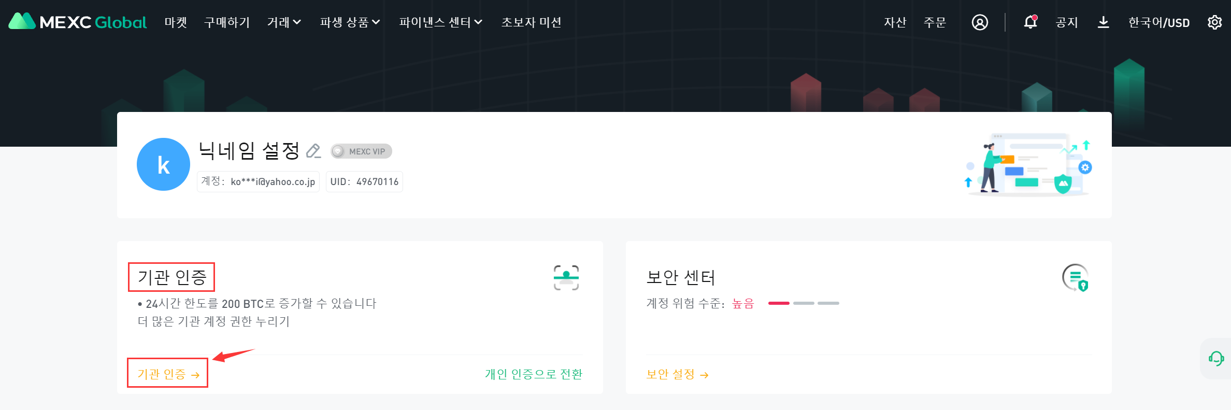Click the 기관 인증 arrow link
Viewport: 1231px width, 410px height.
[168, 374]
